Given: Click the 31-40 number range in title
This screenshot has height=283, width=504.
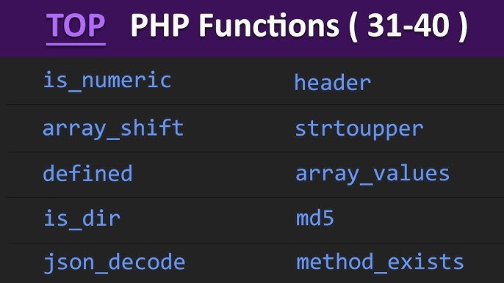Looking at the screenshot, I should pyautogui.click(x=408, y=26).
